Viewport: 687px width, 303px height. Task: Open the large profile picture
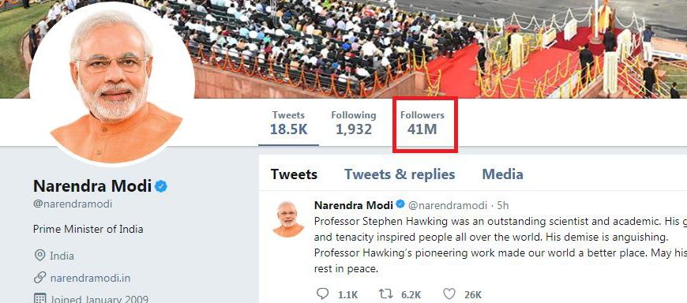(112, 84)
